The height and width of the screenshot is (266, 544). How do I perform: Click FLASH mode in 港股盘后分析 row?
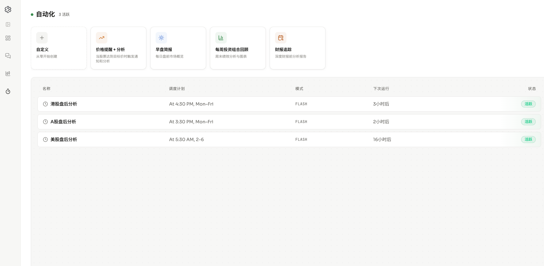(x=301, y=104)
